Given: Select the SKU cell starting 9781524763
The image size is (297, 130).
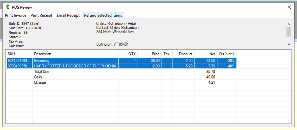Looking at the screenshot, I should click(x=19, y=61).
